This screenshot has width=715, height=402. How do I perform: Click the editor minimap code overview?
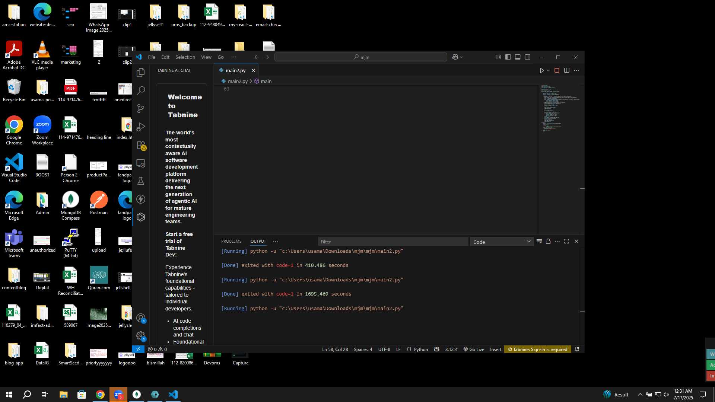pyautogui.click(x=559, y=109)
